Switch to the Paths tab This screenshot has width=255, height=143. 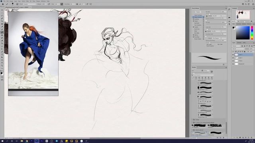pos(244,43)
